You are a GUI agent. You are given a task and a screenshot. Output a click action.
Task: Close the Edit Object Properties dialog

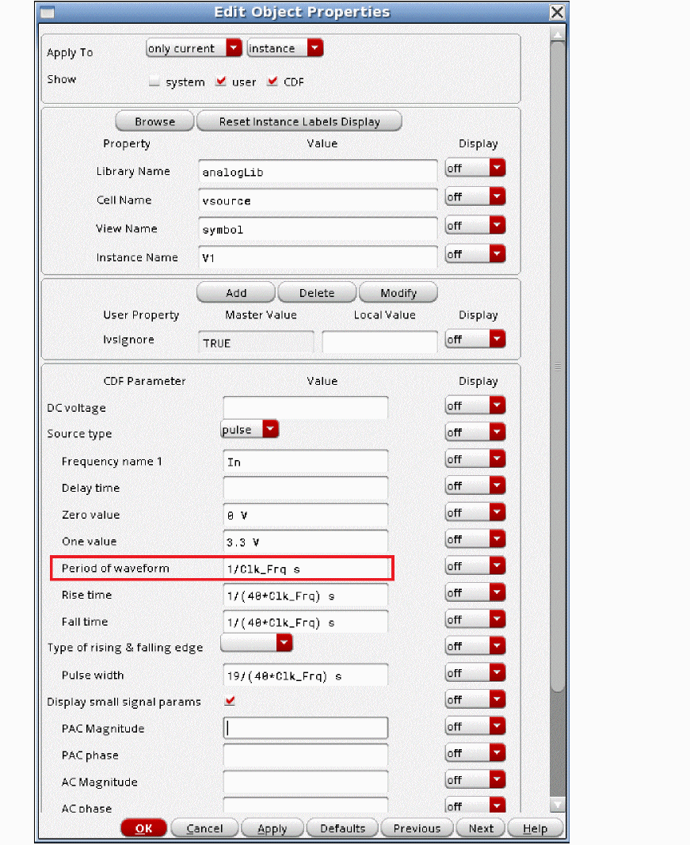click(x=558, y=13)
